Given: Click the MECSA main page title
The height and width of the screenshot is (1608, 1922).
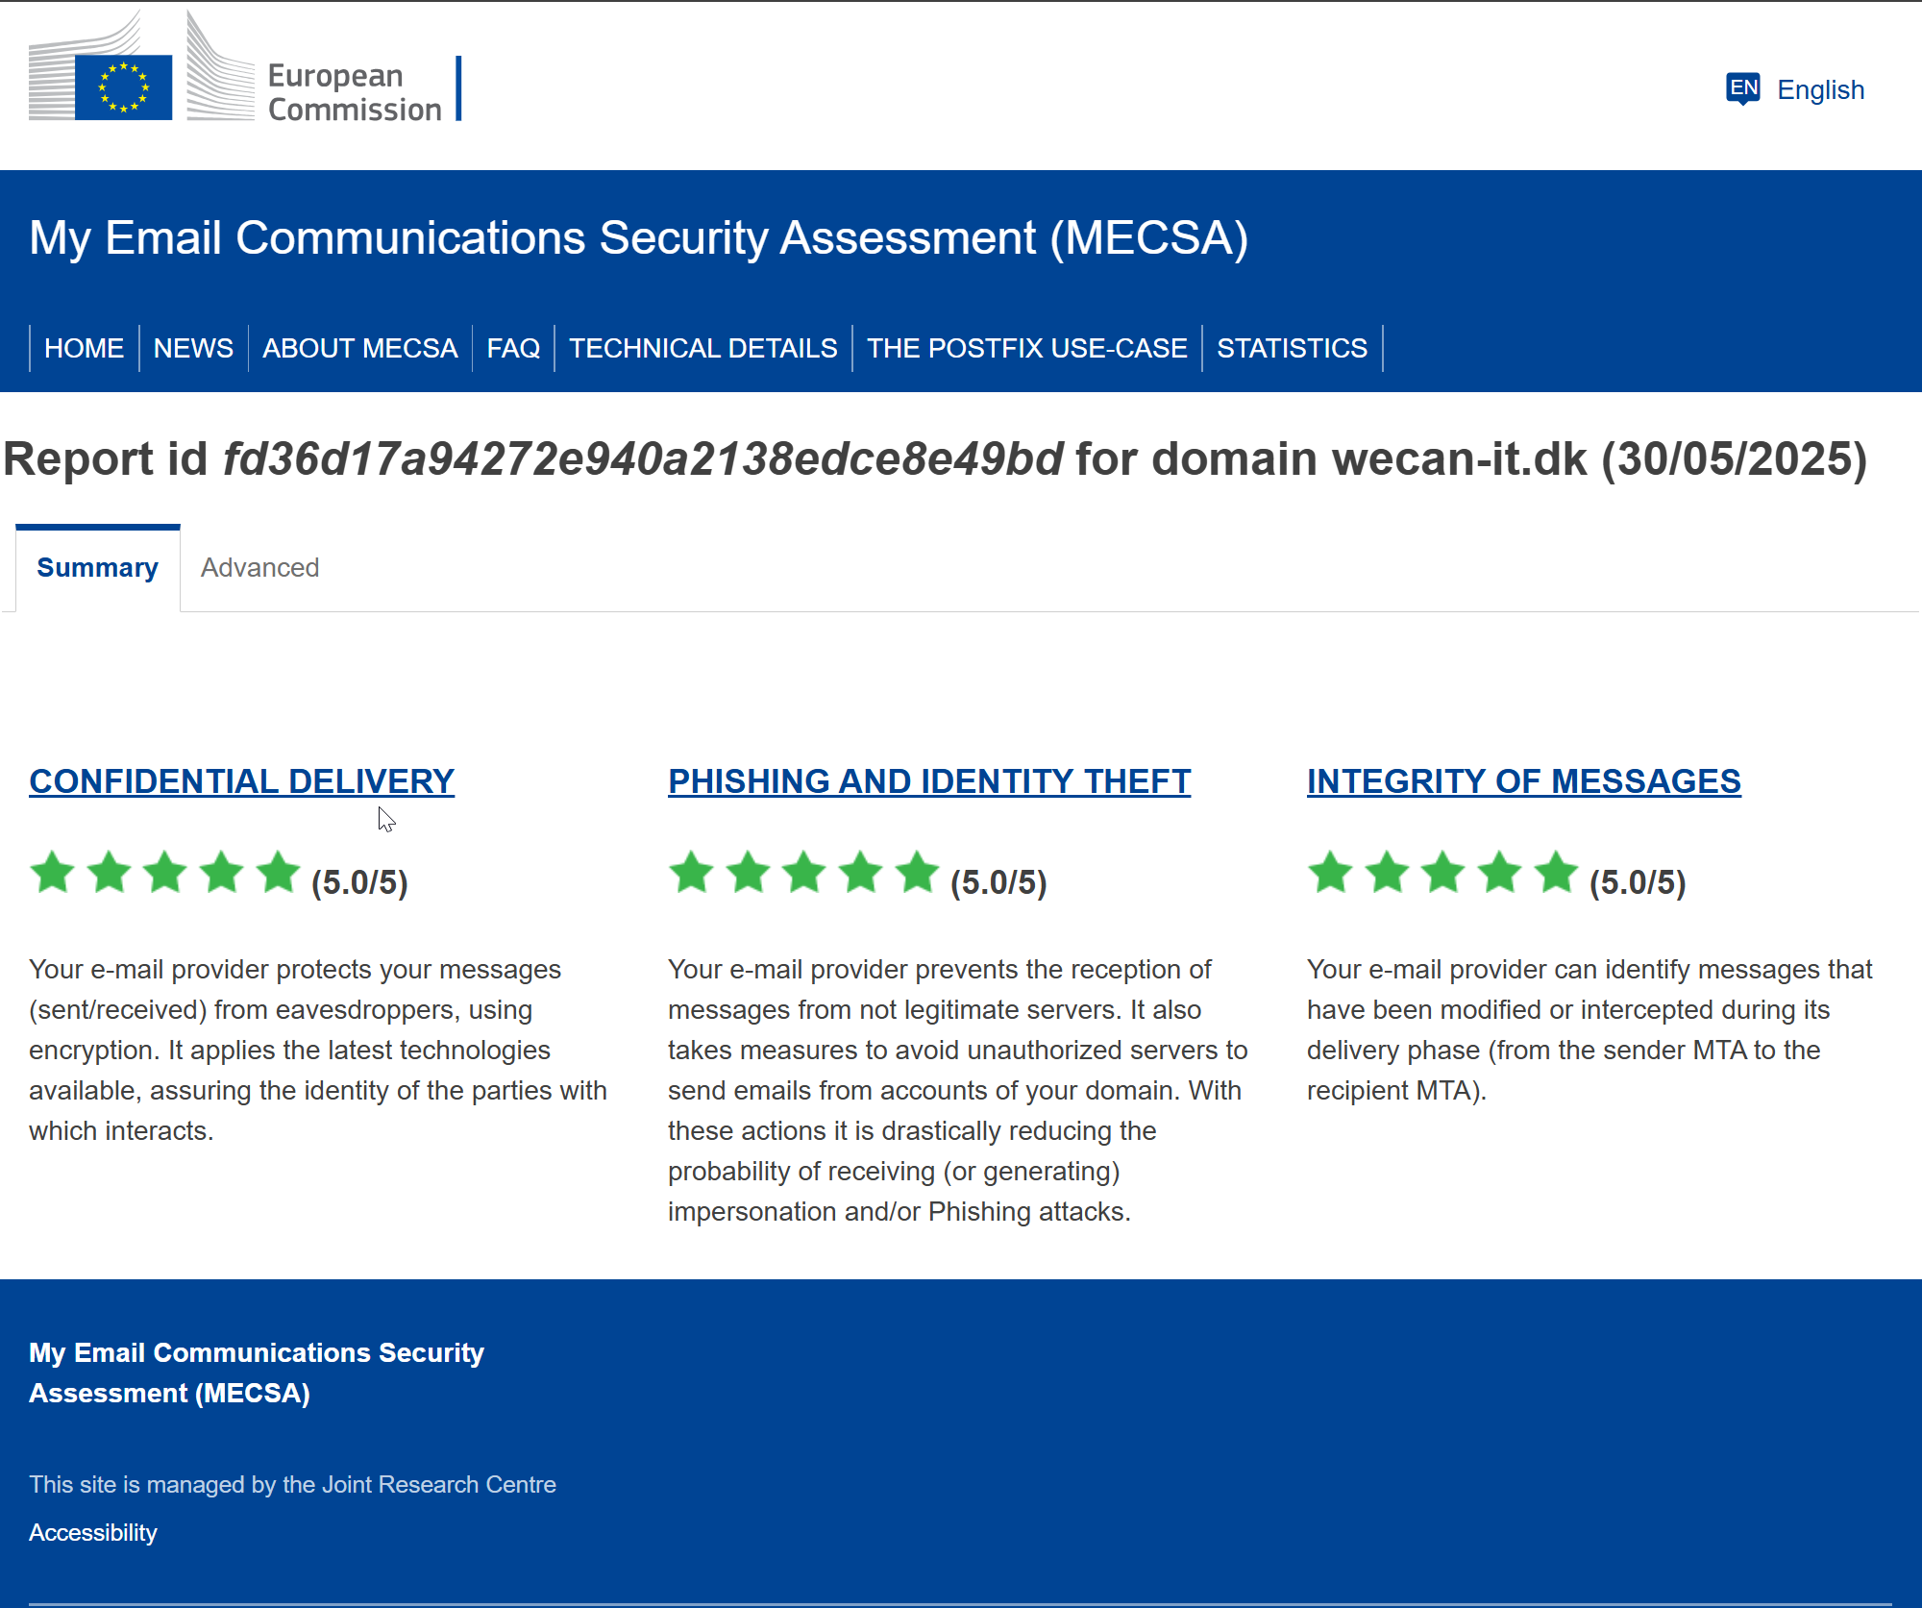Looking at the screenshot, I should click(x=639, y=238).
